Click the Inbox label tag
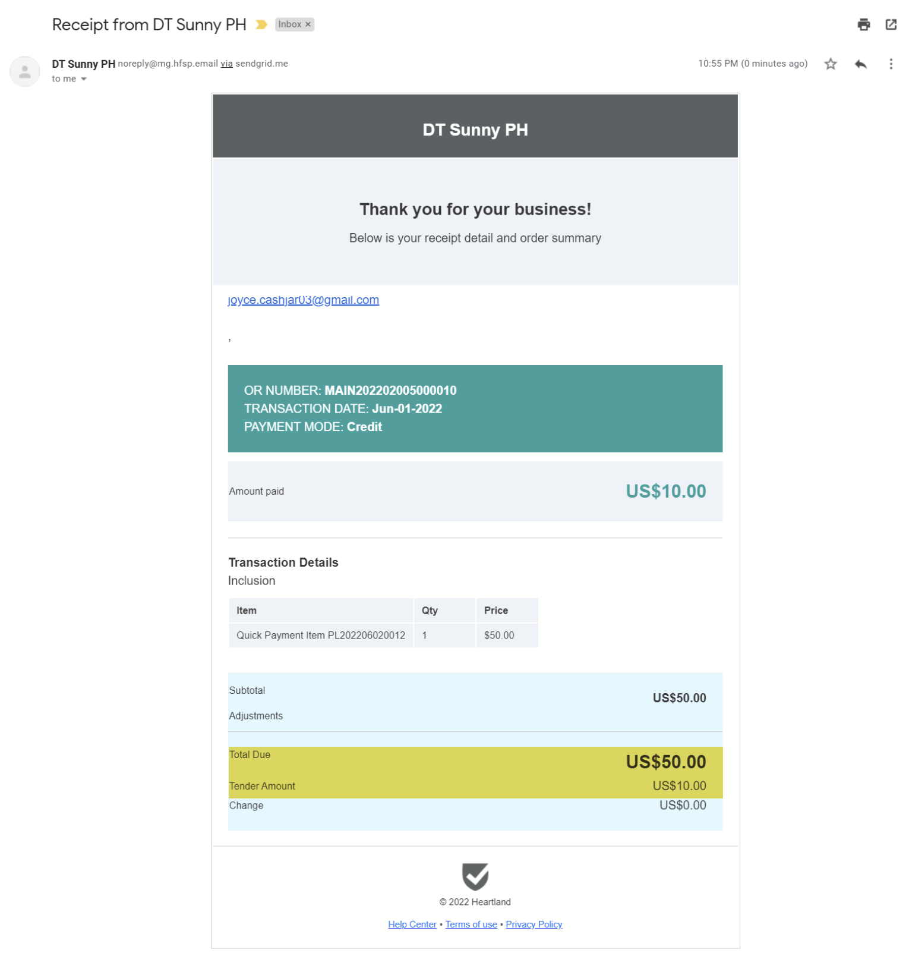The height and width of the screenshot is (959, 909). 289,24
